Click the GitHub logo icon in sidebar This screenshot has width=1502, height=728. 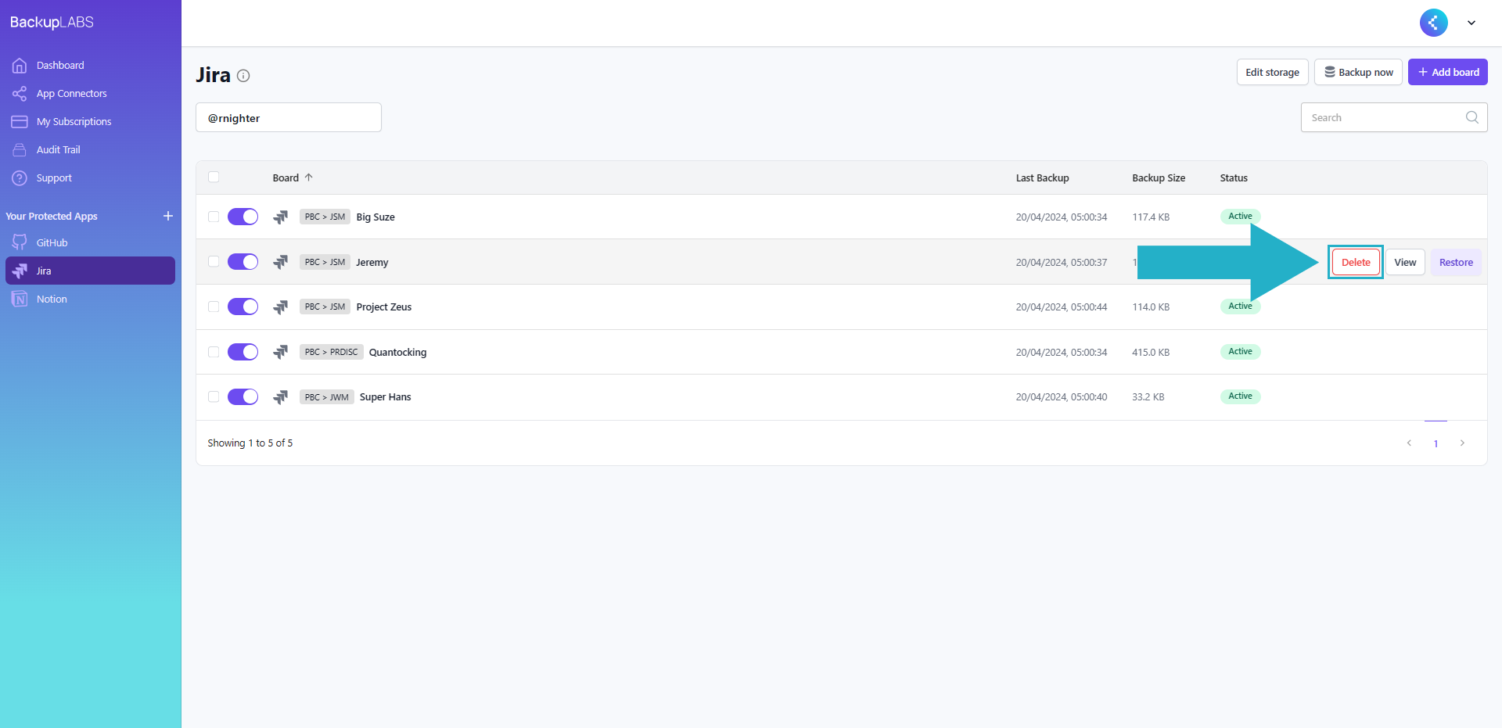(x=20, y=243)
